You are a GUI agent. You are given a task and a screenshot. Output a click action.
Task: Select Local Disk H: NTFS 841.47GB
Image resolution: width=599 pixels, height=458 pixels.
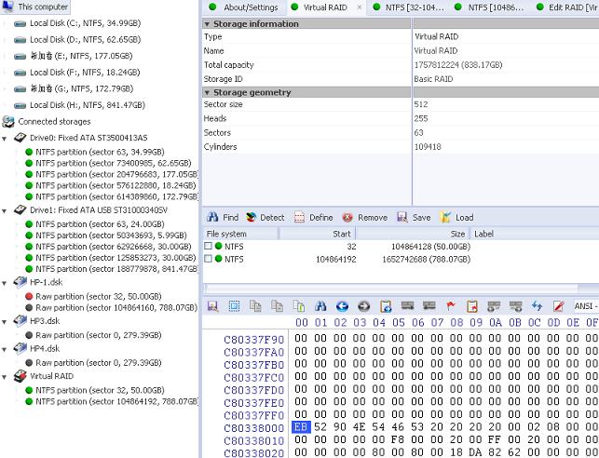88,105
